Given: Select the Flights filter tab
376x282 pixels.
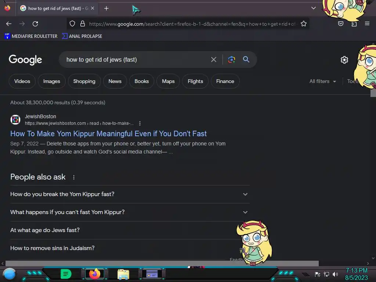Looking at the screenshot, I should coord(195,81).
